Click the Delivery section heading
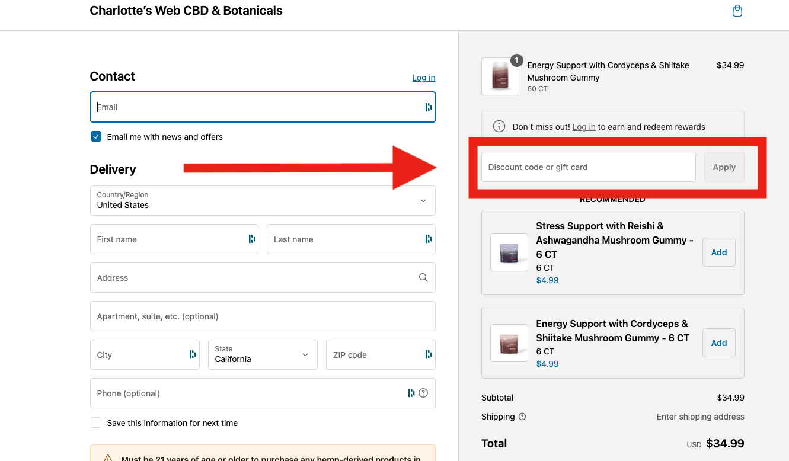This screenshot has height=461, width=789. coord(113,169)
